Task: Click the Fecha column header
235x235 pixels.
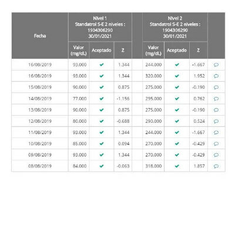Action: (40, 36)
